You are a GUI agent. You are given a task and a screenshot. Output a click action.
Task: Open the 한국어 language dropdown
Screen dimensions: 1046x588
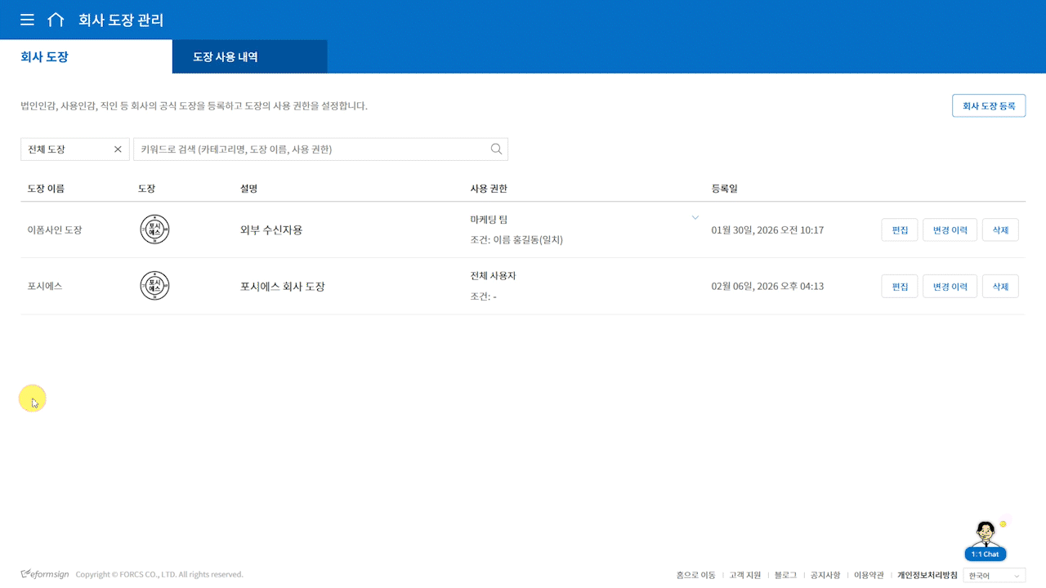[994, 576]
